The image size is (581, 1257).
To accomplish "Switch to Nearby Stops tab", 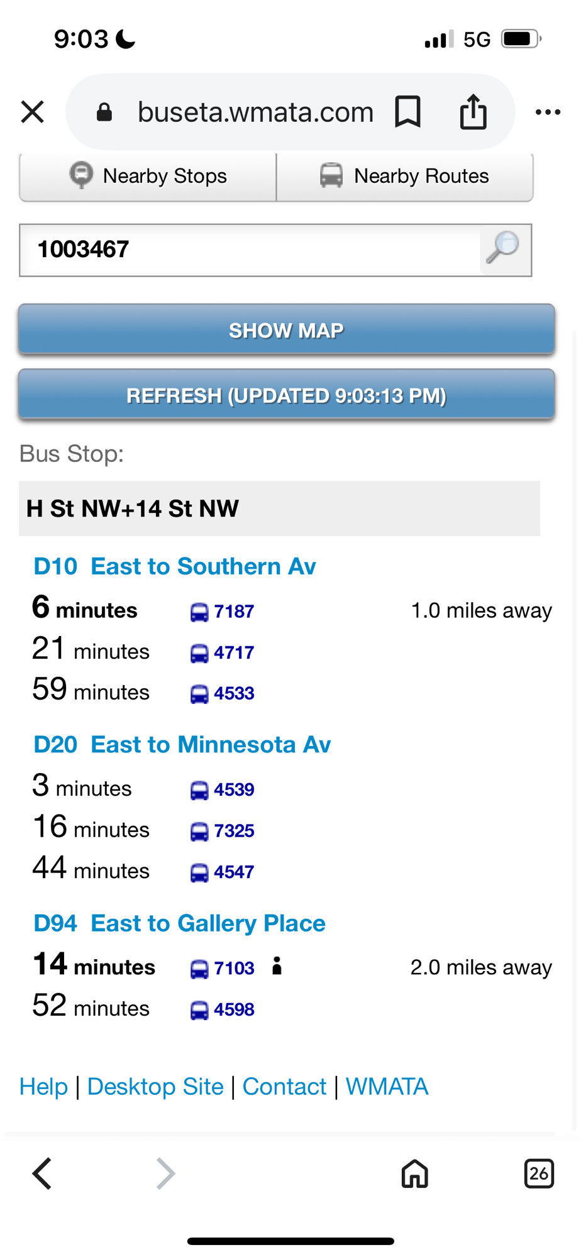I will (148, 176).
